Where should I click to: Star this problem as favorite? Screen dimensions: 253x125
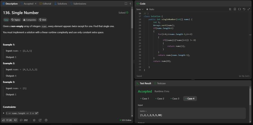(34, 120)
